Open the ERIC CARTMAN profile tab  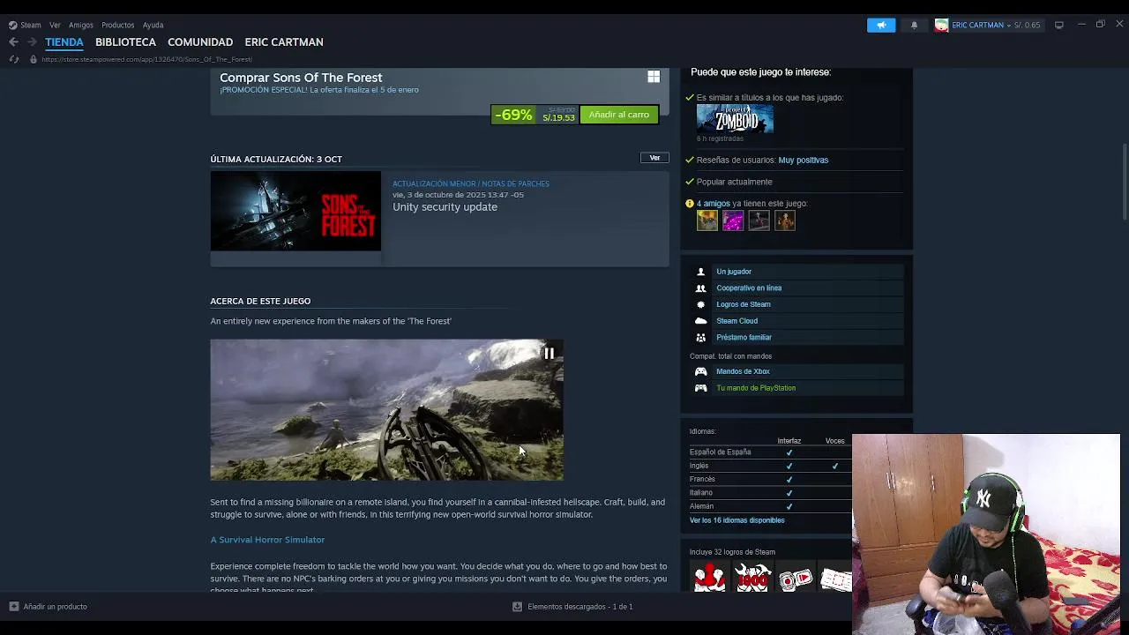284,41
